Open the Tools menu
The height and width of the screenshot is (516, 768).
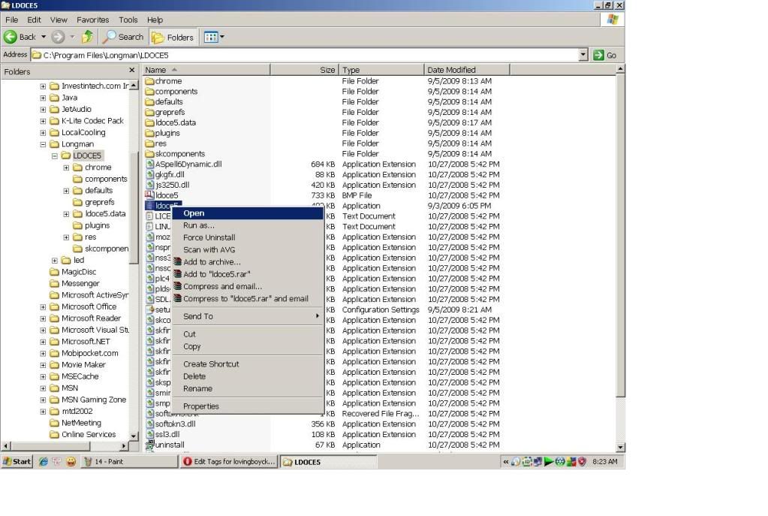point(128,20)
